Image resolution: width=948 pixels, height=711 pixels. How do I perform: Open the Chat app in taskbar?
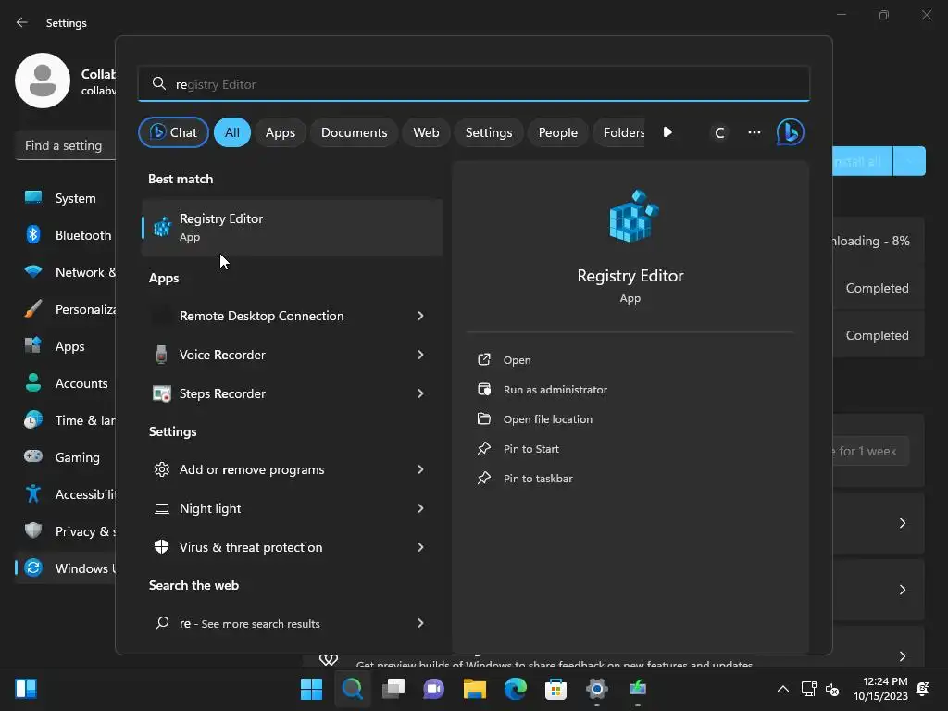tap(433, 688)
